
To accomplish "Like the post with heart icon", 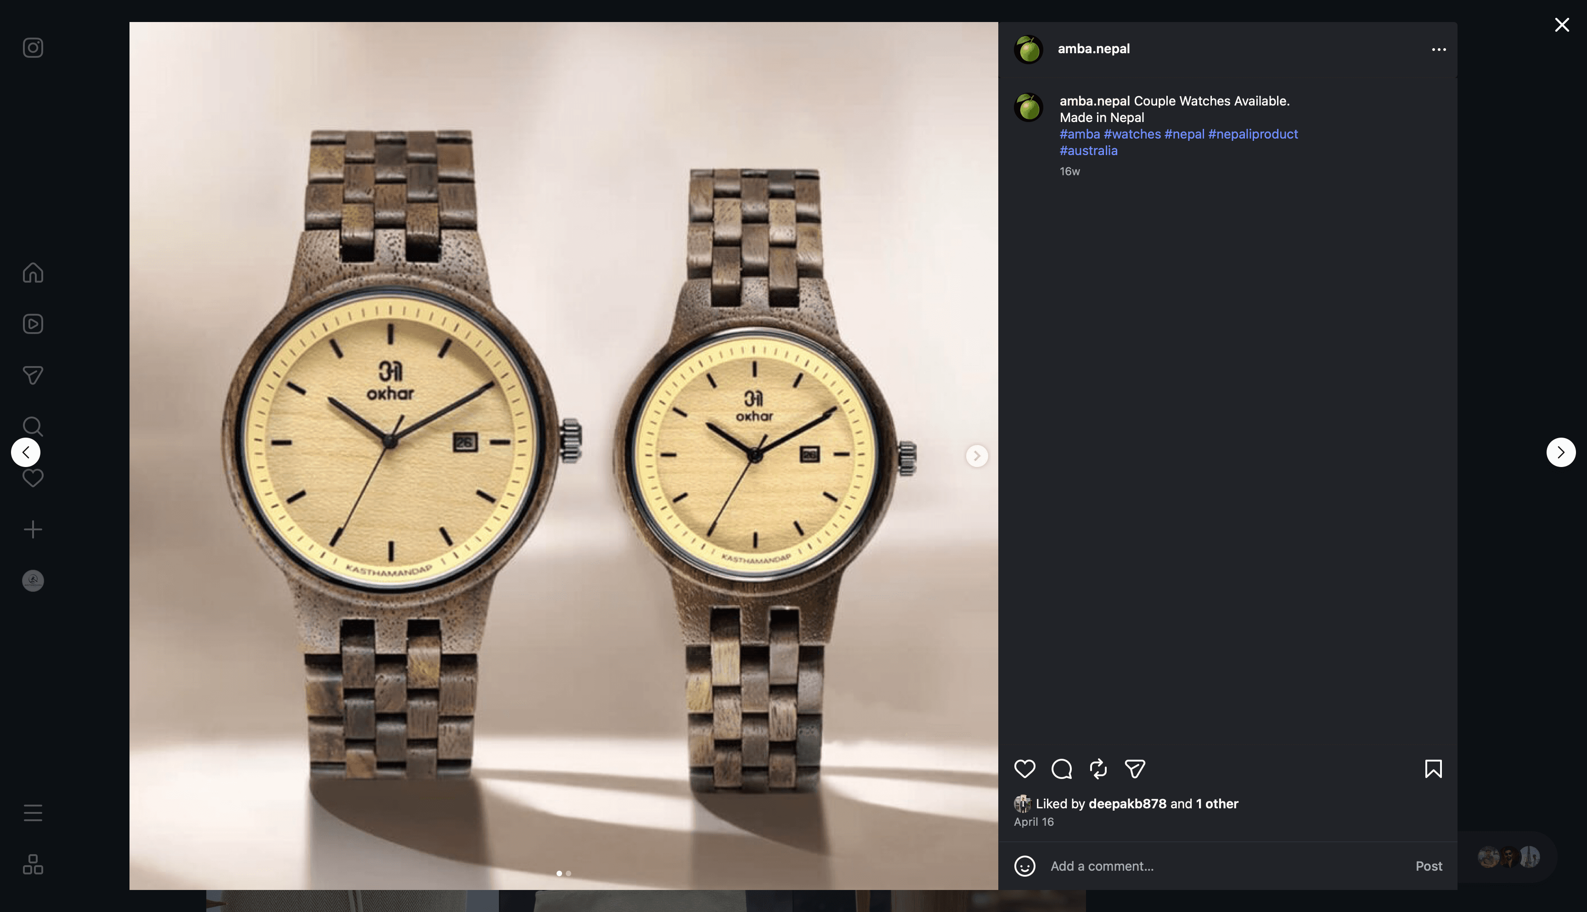I will pyautogui.click(x=1025, y=768).
